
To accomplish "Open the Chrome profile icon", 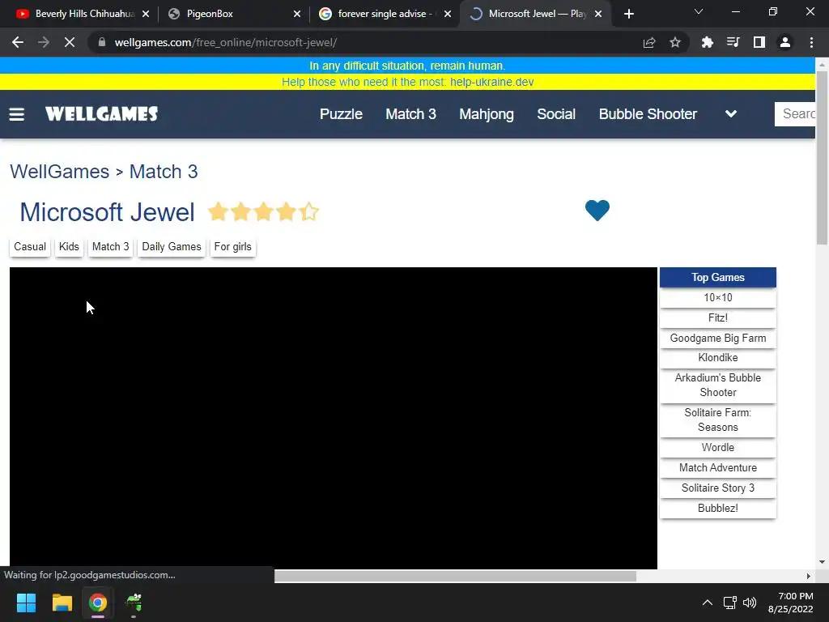I will [785, 42].
